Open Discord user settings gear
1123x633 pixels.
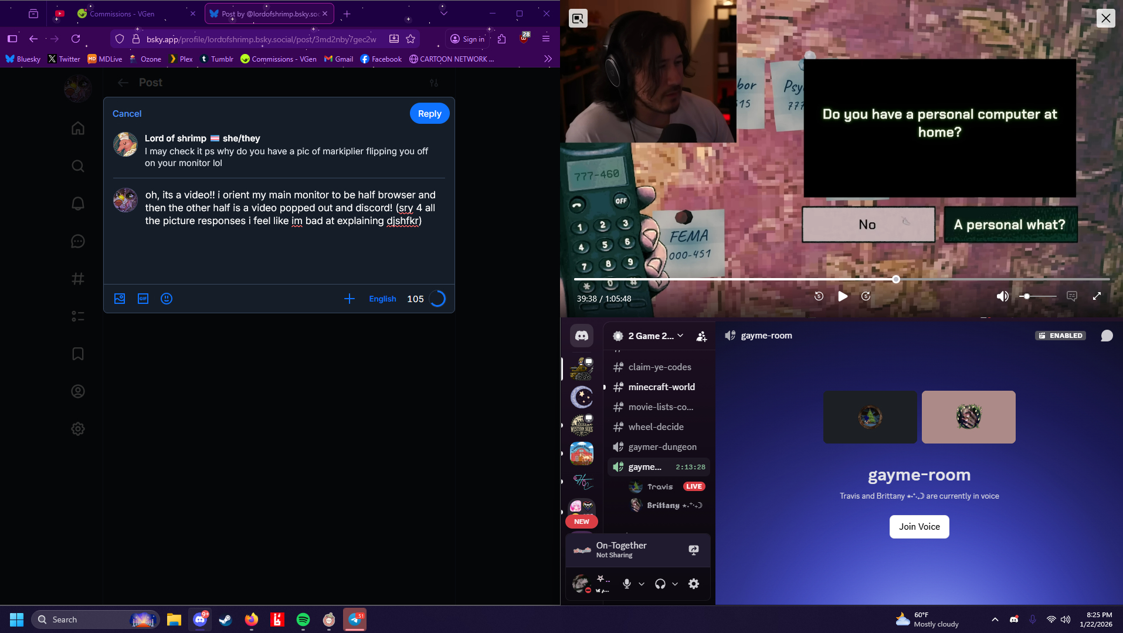[x=694, y=584]
